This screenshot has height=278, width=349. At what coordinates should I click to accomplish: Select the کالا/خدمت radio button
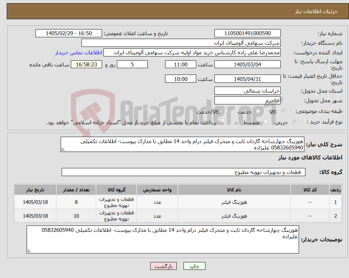(x=226, y=111)
